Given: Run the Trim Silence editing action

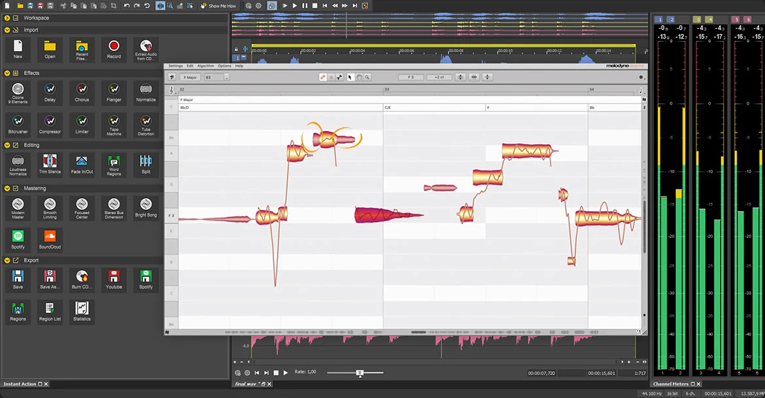Looking at the screenshot, I should (50, 164).
